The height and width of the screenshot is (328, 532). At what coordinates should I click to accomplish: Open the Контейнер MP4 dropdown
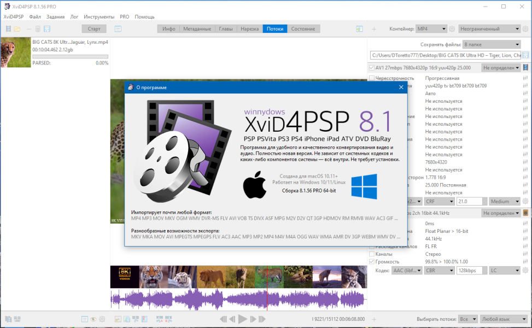point(431,29)
